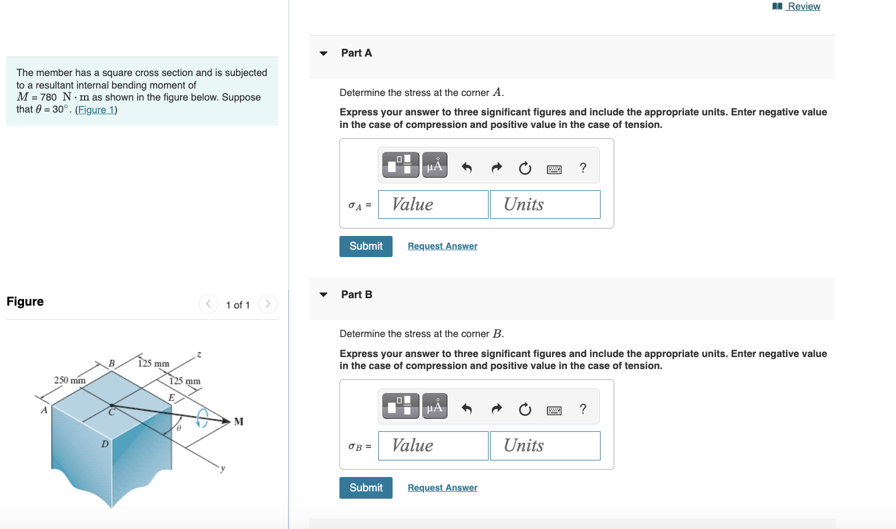
Task: Select the redo arrow icon in Part A toolbar
Action: [x=496, y=167]
